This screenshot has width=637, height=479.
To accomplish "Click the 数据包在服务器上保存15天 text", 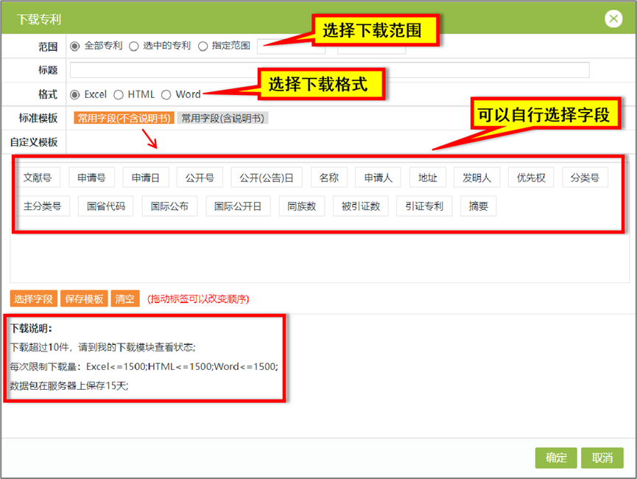I will tap(69, 385).
